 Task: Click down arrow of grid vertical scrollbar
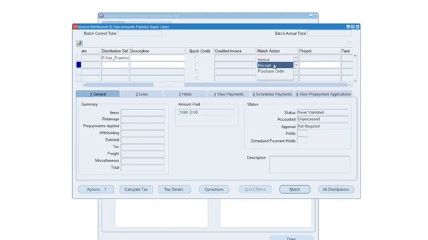tap(355, 81)
